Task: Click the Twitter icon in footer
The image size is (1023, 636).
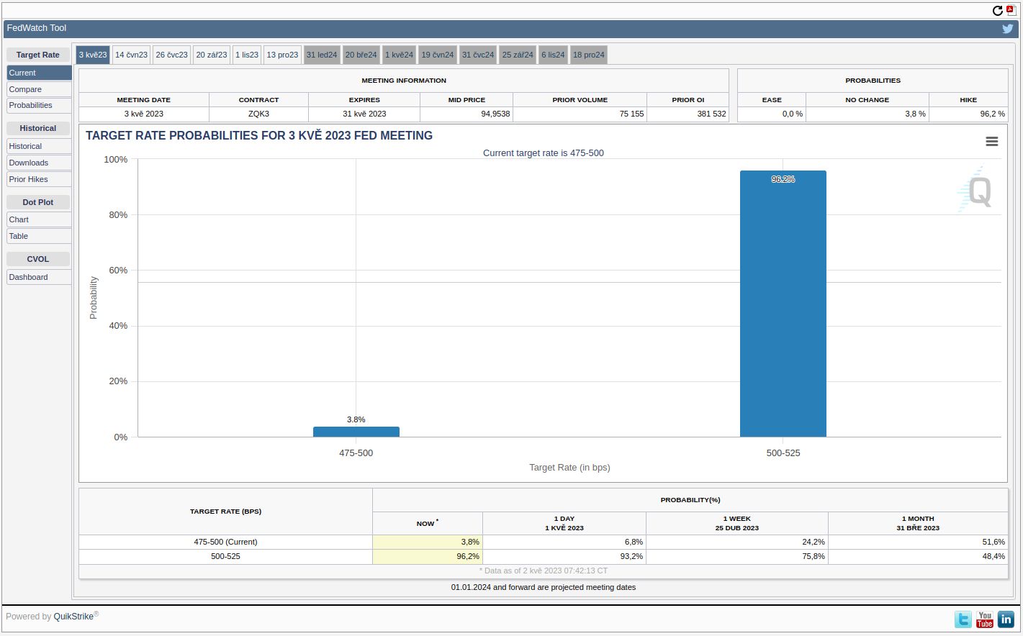Action: coord(963,619)
